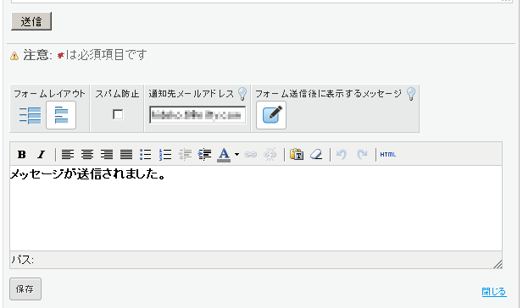Viewport: 523px width, 308px height.
Task: Click the メッセージが送信されました。 text
Action: point(87,174)
